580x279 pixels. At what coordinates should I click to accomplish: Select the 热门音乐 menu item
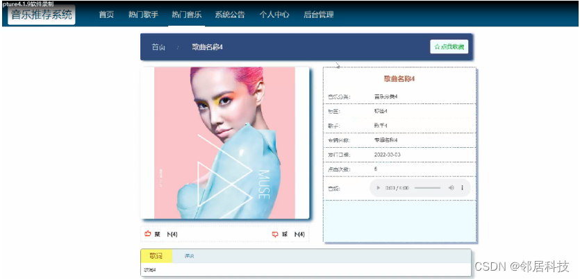click(186, 15)
